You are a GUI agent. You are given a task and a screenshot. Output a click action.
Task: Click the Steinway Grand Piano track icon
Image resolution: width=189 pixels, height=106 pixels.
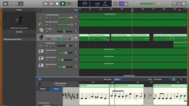pos(41,37)
